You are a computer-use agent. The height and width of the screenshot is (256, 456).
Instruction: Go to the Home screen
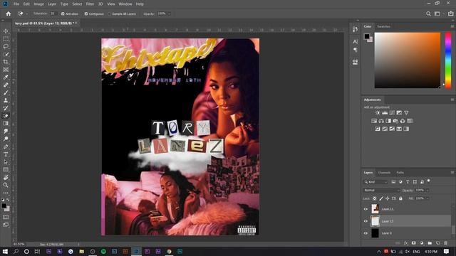pyautogui.click(x=9, y=14)
